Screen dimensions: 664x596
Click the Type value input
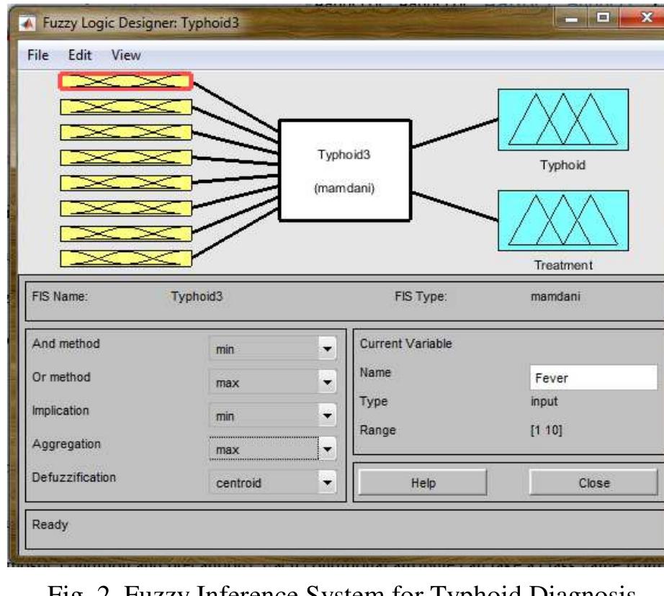click(x=544, y=401)
